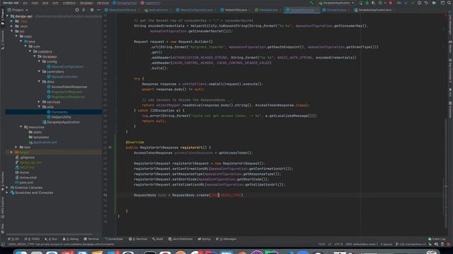
Task: Open Project Structure icon in top toolbar
Action: (x=442, y=3)
